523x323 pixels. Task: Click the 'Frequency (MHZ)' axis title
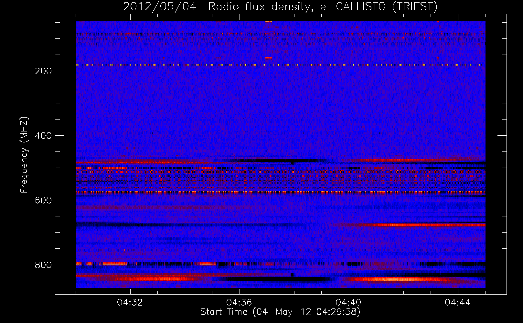pyautogui.click(x=24, y=155)
